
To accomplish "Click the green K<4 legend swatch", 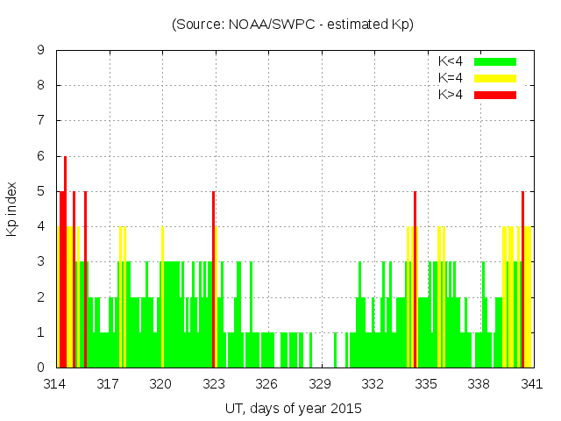I will point(495,61).
